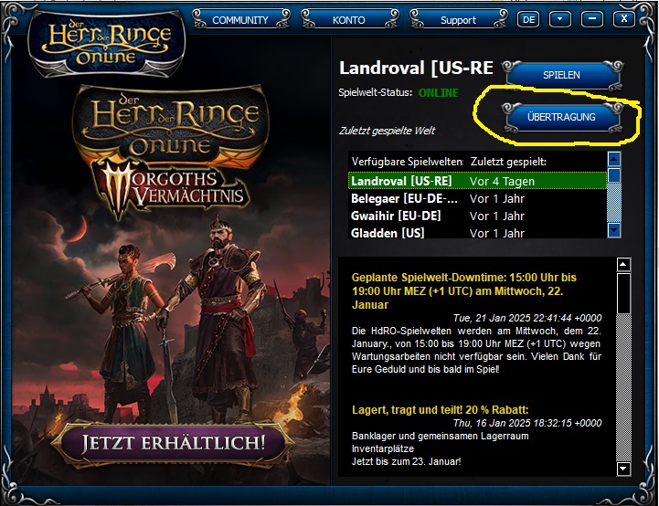Click the world list scroll-down arrow
Viewport: 659px width, 506px height.
pyautogui.click(x=614, y=230)
